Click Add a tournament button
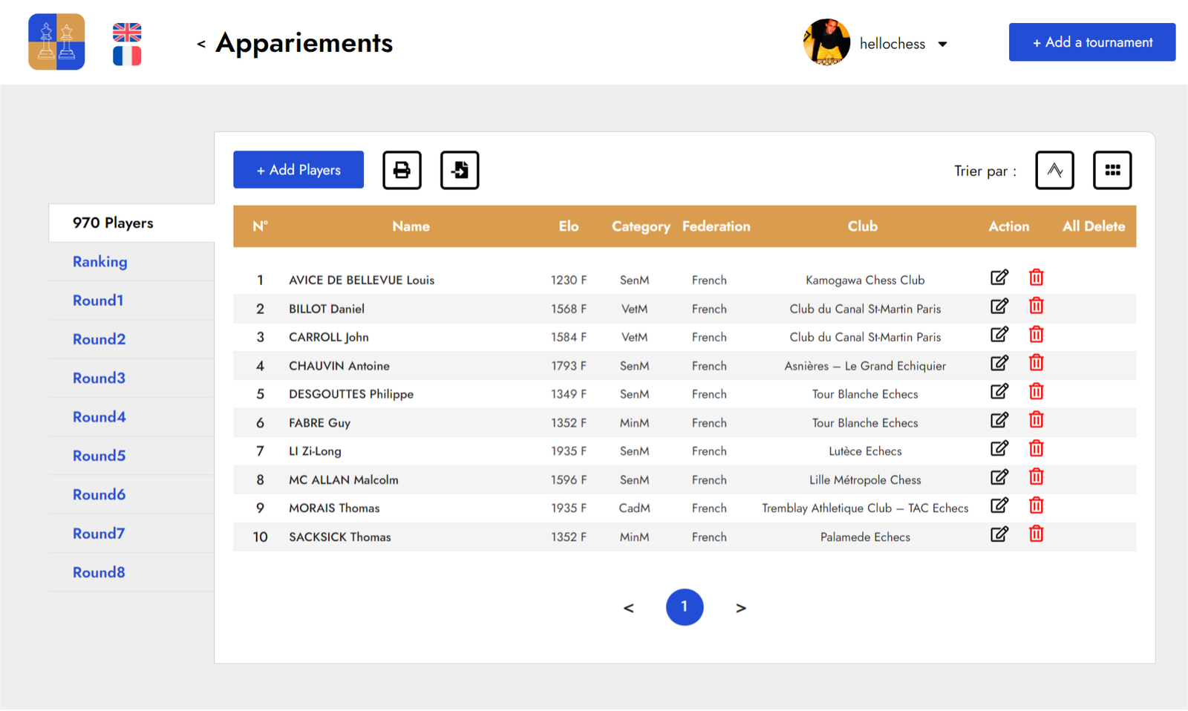The width and height of the screenshot is (1188, 711). point(1091,42)
